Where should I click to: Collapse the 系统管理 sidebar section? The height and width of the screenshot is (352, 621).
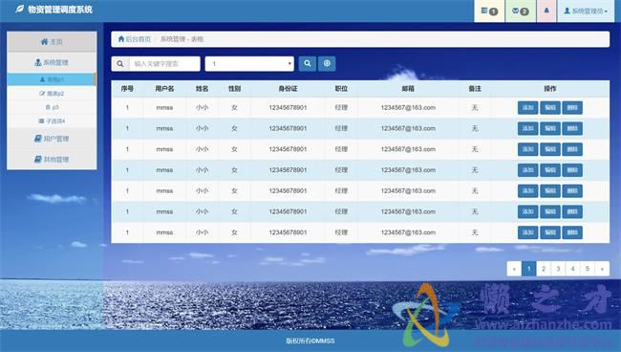click(52, 62)
